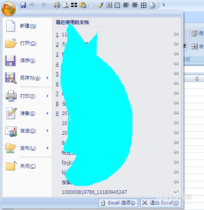Click the black four-square window icon
This screenshot has width=204, height=210.
[x=74, y=5]
